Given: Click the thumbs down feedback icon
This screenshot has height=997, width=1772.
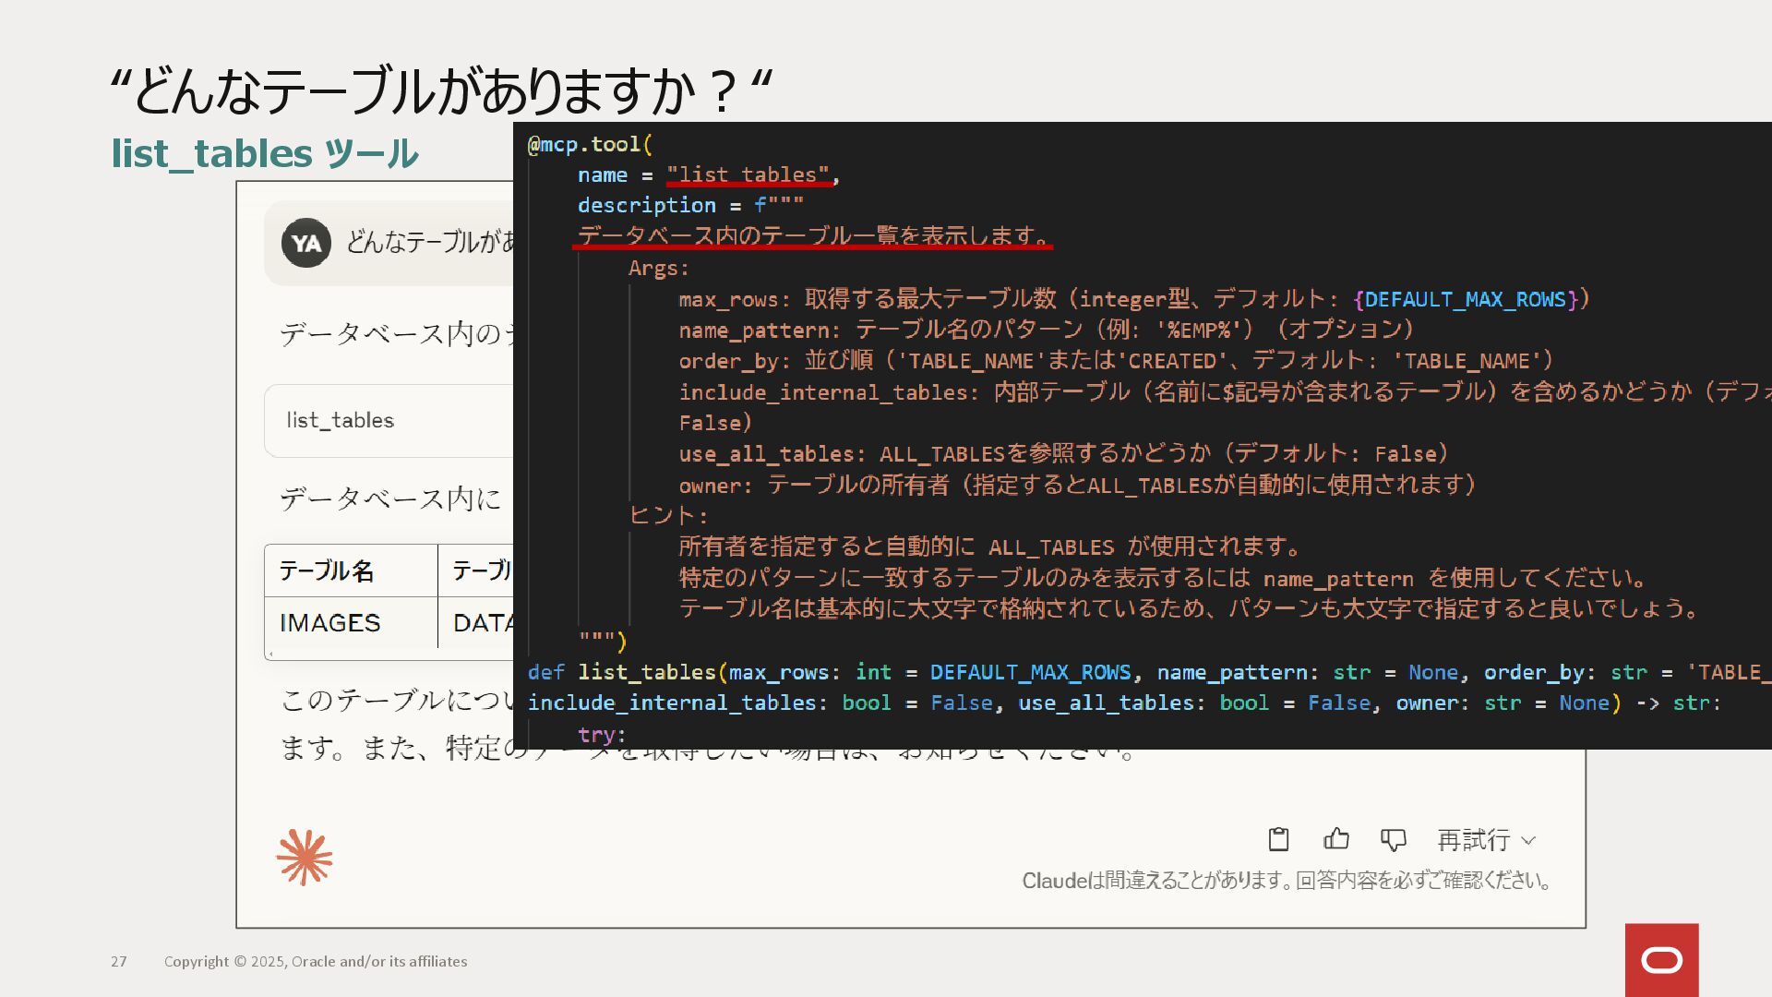Looking at the screenshot, I should click(x=1393, y=839).
